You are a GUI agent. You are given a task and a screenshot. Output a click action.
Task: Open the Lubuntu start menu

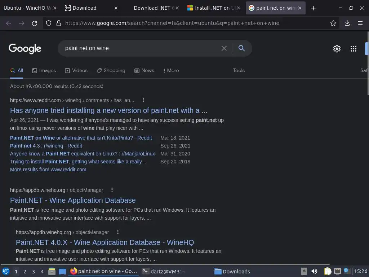[x=6, y=271]
